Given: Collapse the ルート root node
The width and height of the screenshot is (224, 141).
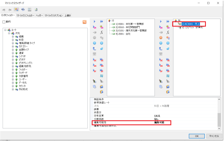Looking at the screenshot, I should pyautogui.click(x=5, y=30).
